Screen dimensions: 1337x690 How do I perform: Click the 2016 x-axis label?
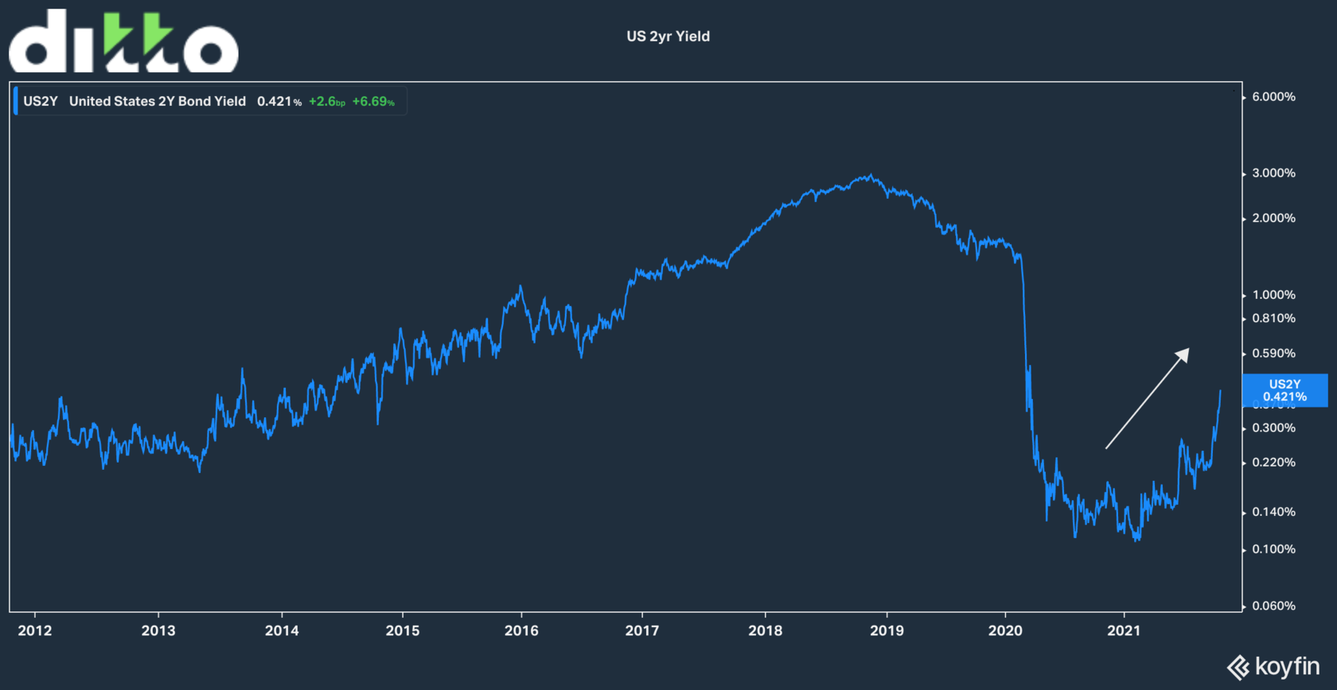[521, 630]
